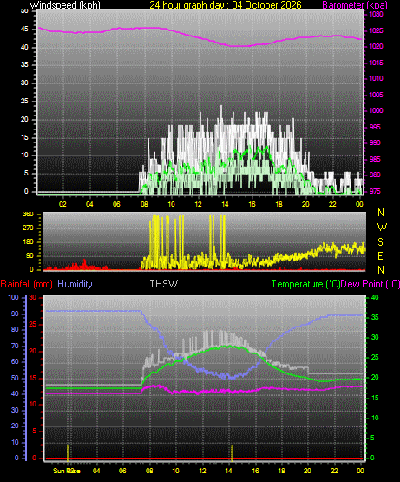Select the 70 value on Humidity axis
The height and width of the screenshot is (482, 400).
(15, 347)
